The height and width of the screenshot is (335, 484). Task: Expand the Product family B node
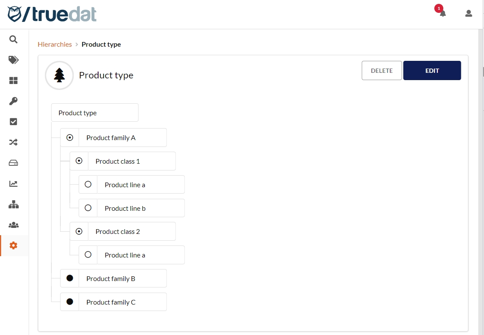(70, 278)
